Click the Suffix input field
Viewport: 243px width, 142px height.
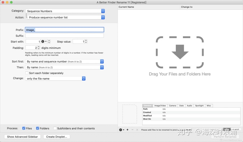point(64,36)
